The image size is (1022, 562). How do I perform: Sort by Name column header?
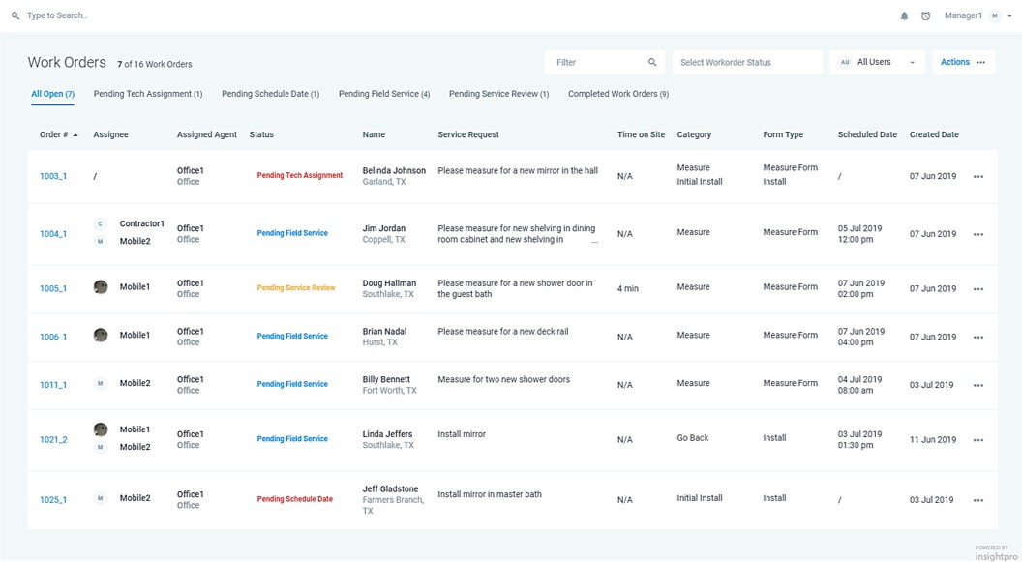(x=374, y=135)
